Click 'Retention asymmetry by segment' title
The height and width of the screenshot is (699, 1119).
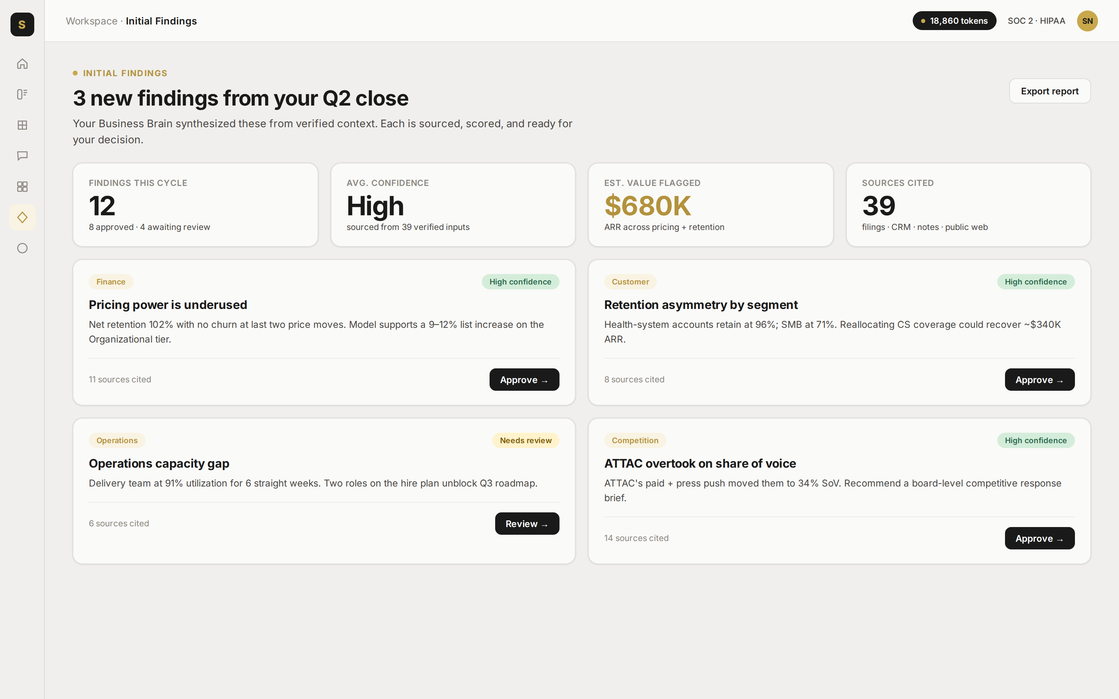[x=700, y=305]
